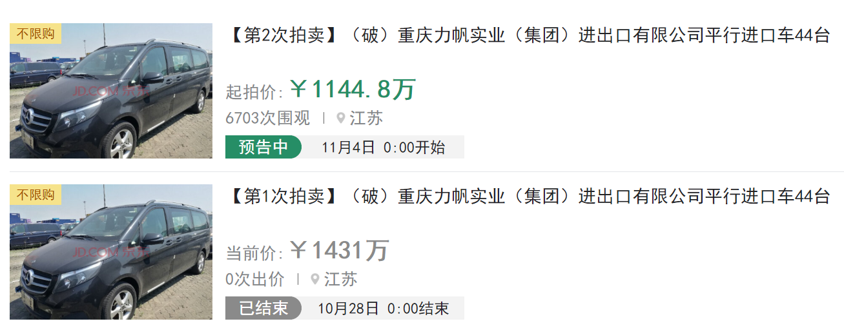Click the 6703次围观 view count
This screenshot has height=328, width=844.
[268, 119]
